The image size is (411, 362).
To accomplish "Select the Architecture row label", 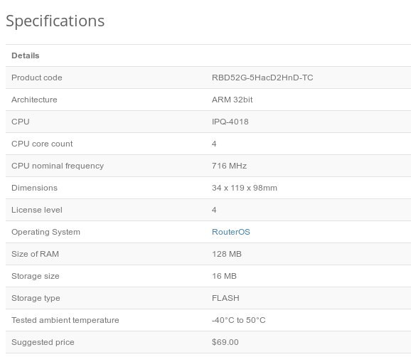I will click(34, 100).
